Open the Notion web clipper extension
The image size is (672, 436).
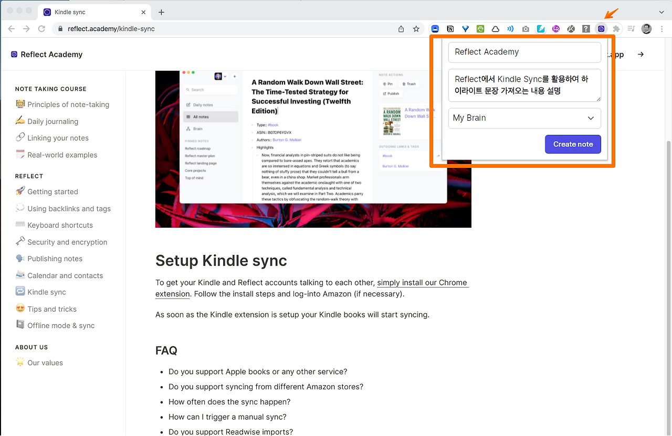click(450, 29)
